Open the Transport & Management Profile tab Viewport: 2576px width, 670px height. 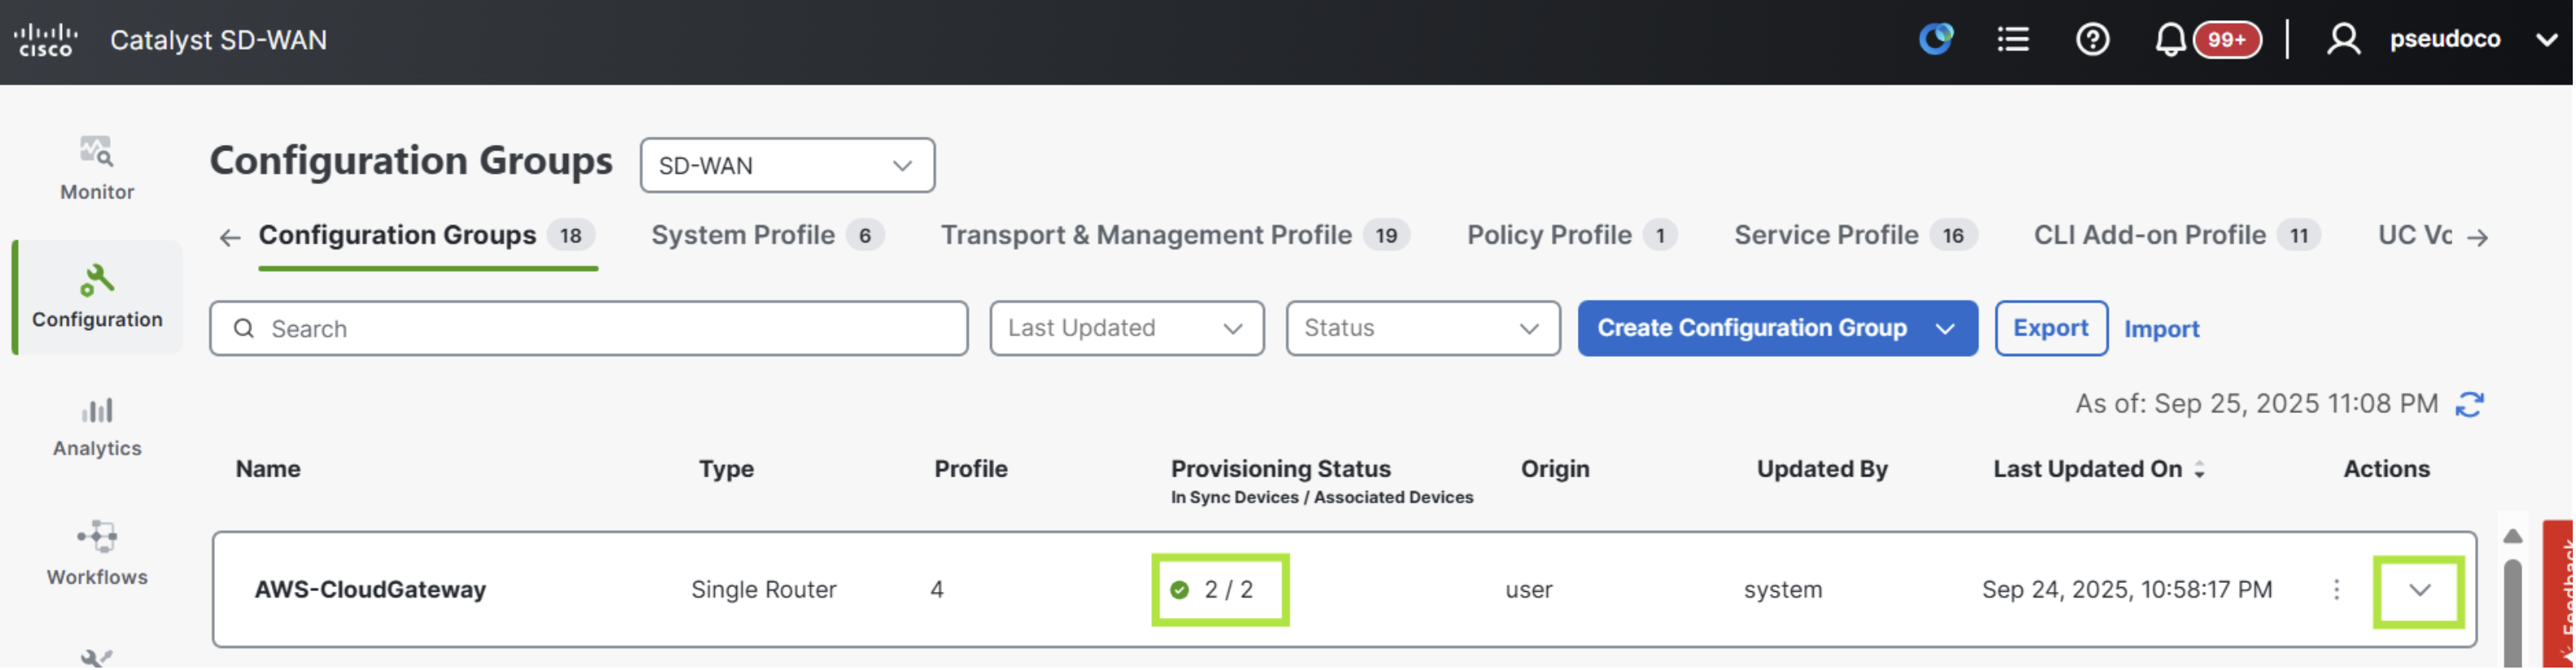tap(1175, 236)
